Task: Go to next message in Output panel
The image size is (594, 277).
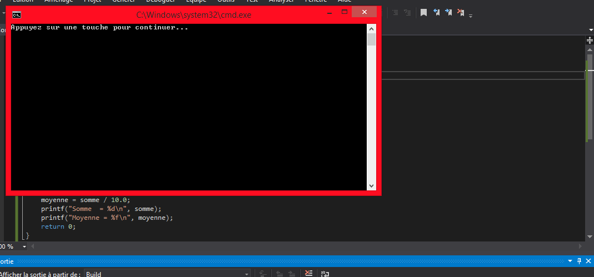Action: [x=291, y=274]
